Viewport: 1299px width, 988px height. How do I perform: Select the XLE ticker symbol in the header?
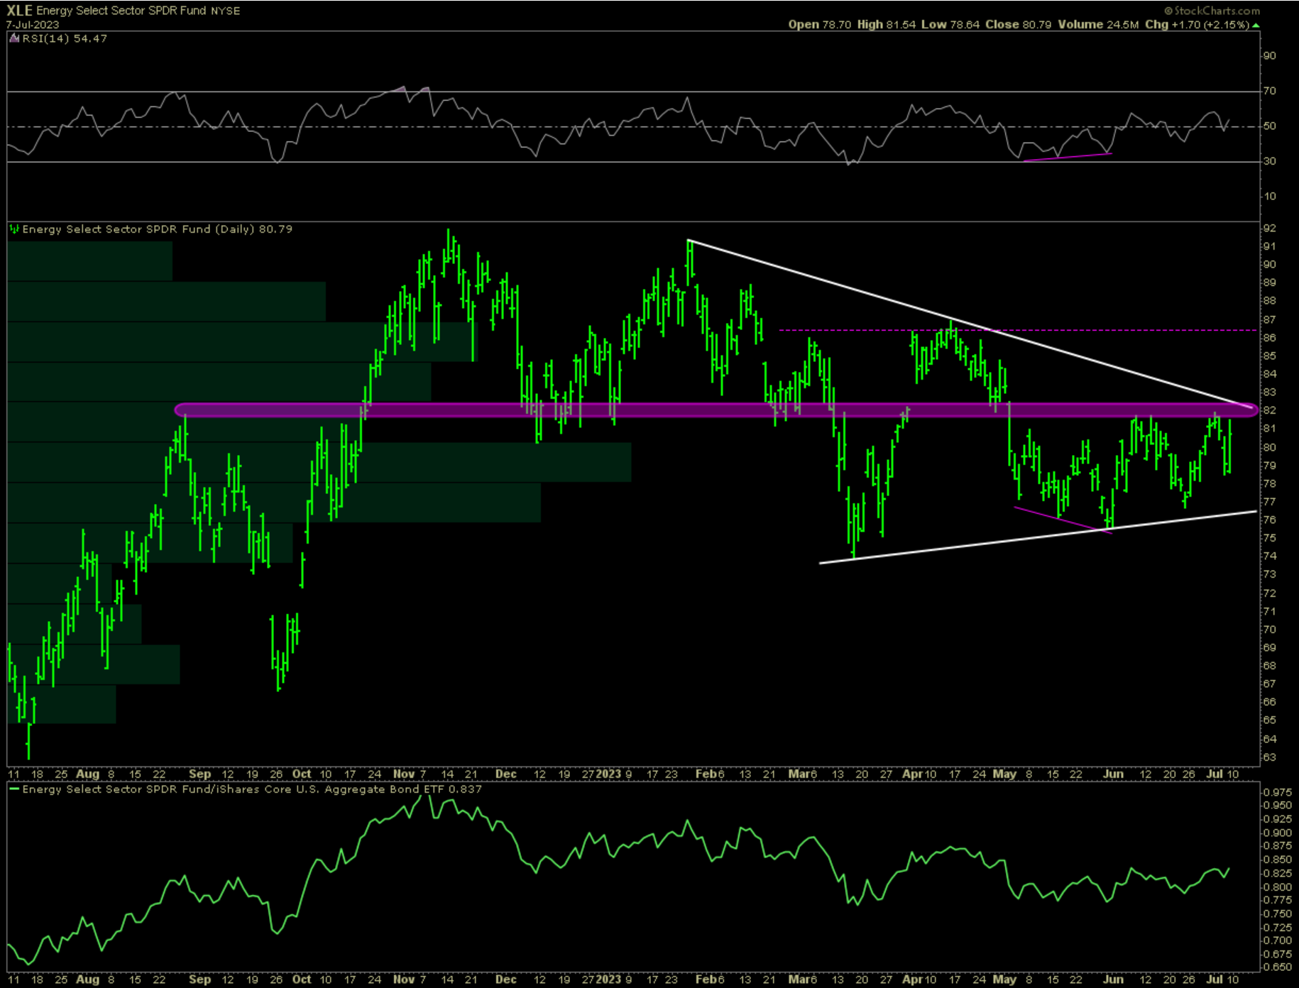coord(19,10)
